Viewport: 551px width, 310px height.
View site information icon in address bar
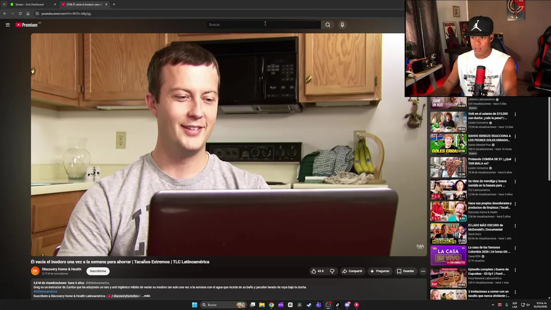click(37, 13)
